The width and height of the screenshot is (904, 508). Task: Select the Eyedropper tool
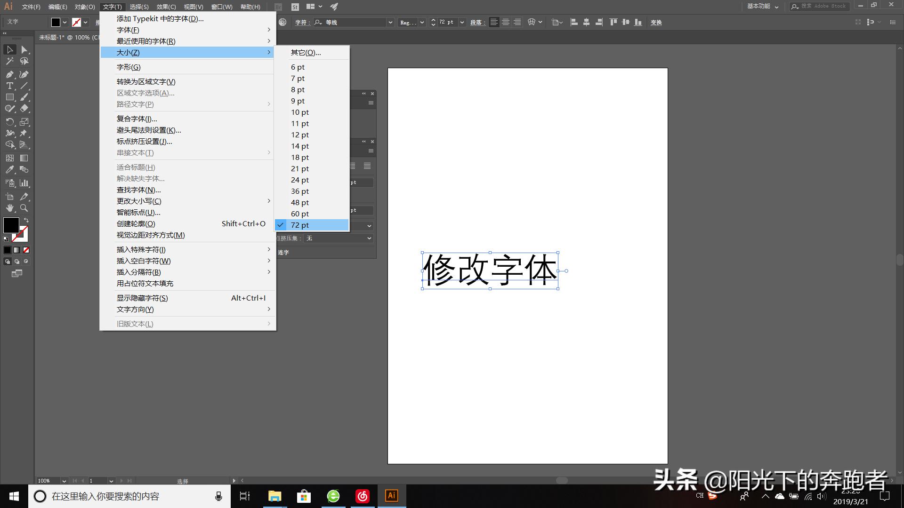point(9,169)
